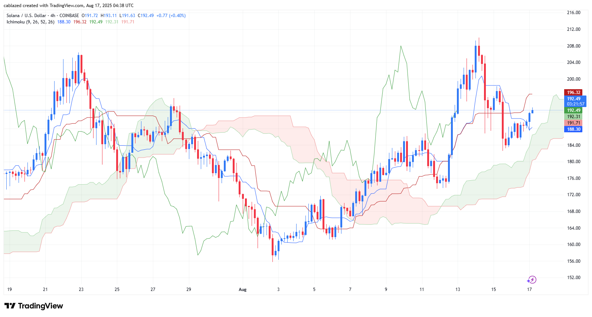This screenshot has height=317, width=592.
Task: Click the pink 191.71 axis label
Action: click(x=573, y=123)
